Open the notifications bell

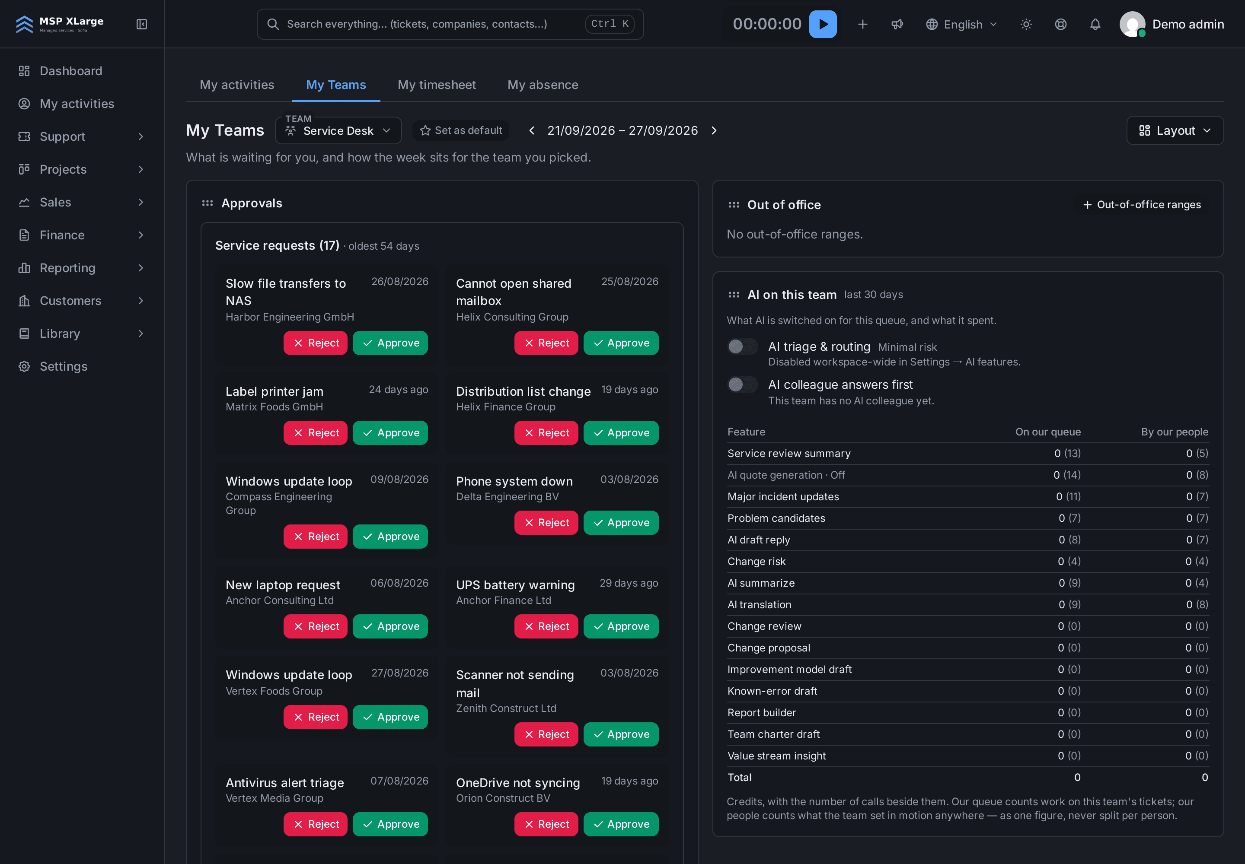[1095, 24]
